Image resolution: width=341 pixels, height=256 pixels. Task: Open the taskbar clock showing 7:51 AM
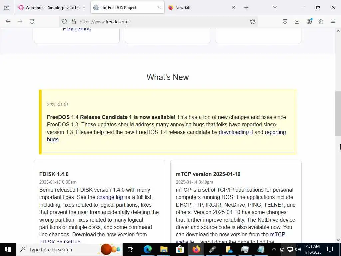click(312, 249)
